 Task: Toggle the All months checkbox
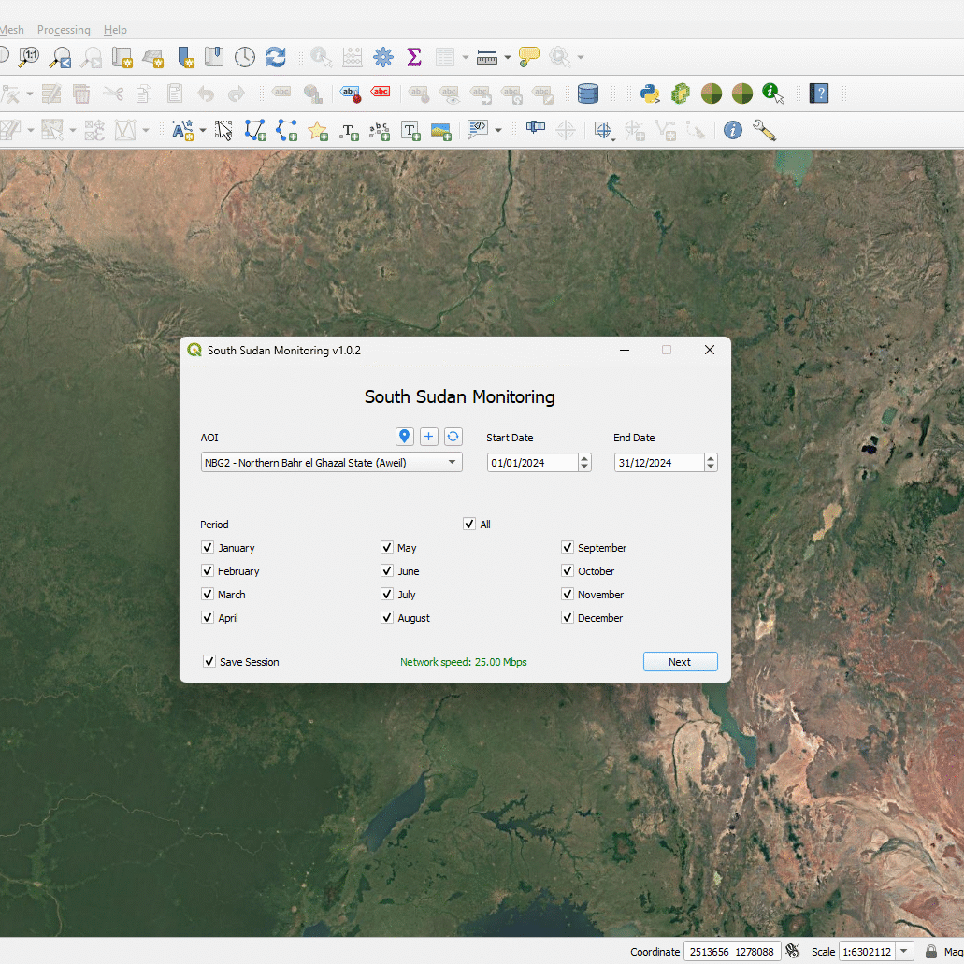(469, 525)
